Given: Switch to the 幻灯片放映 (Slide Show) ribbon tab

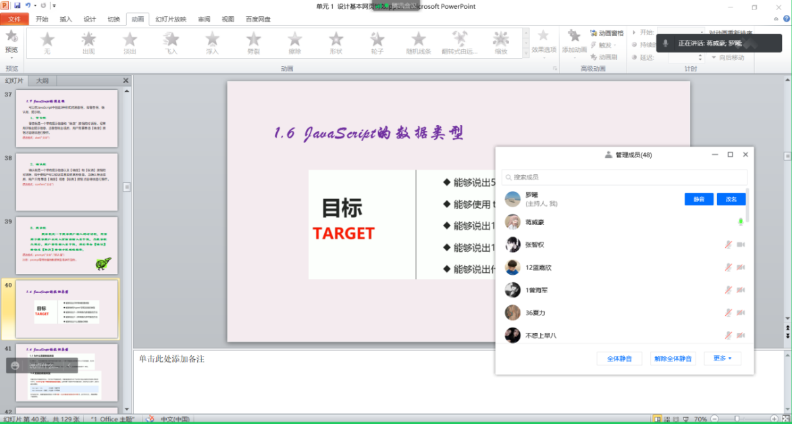Looking at the screenshot, I should pyautogui.click(x=170, y=20).
